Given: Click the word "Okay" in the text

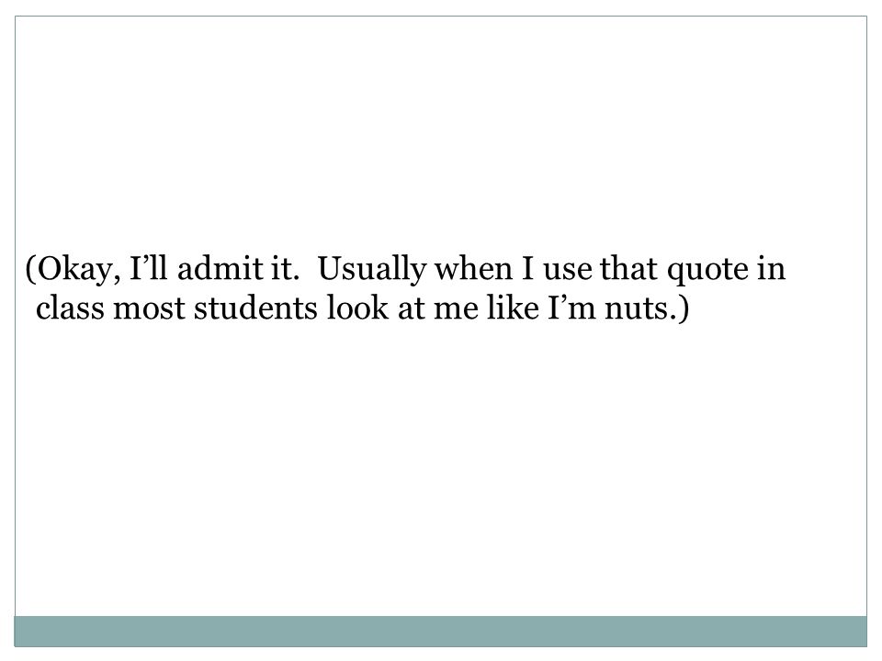Looking at the screenshot, I should (77, 270).
